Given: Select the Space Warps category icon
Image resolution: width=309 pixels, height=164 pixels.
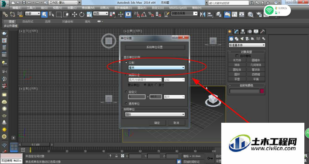Looking at the screenshot, I should point(258,39).
